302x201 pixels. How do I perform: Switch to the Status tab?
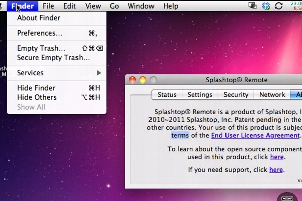click(x=167, y=95)
